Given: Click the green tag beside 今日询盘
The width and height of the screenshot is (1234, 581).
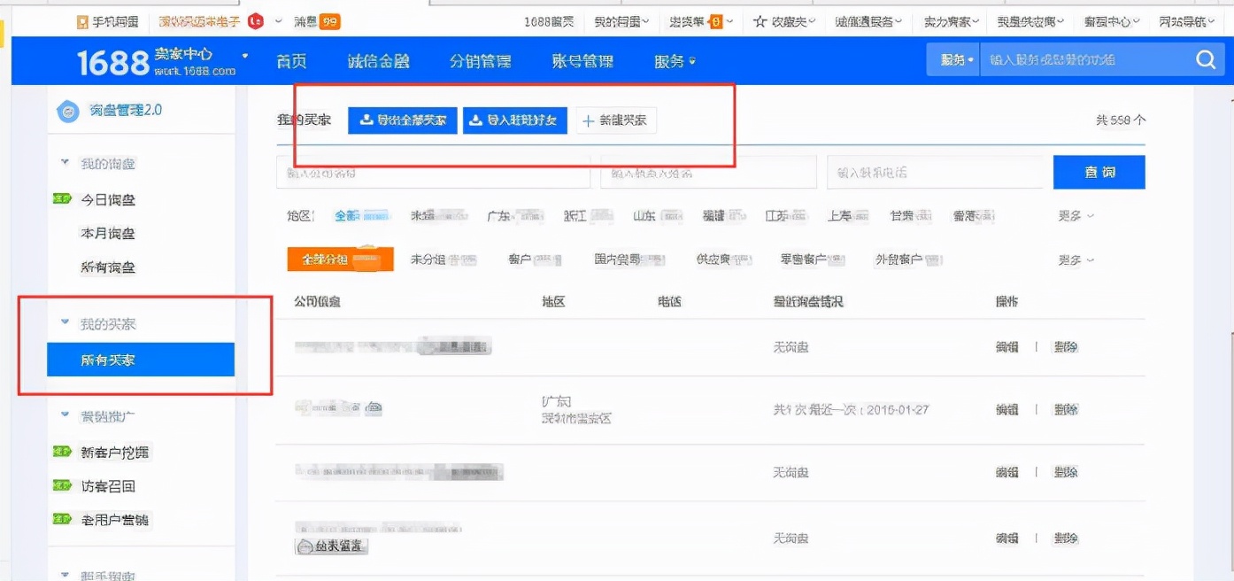Looking at the screenshot, I should [x=62, y=200].
